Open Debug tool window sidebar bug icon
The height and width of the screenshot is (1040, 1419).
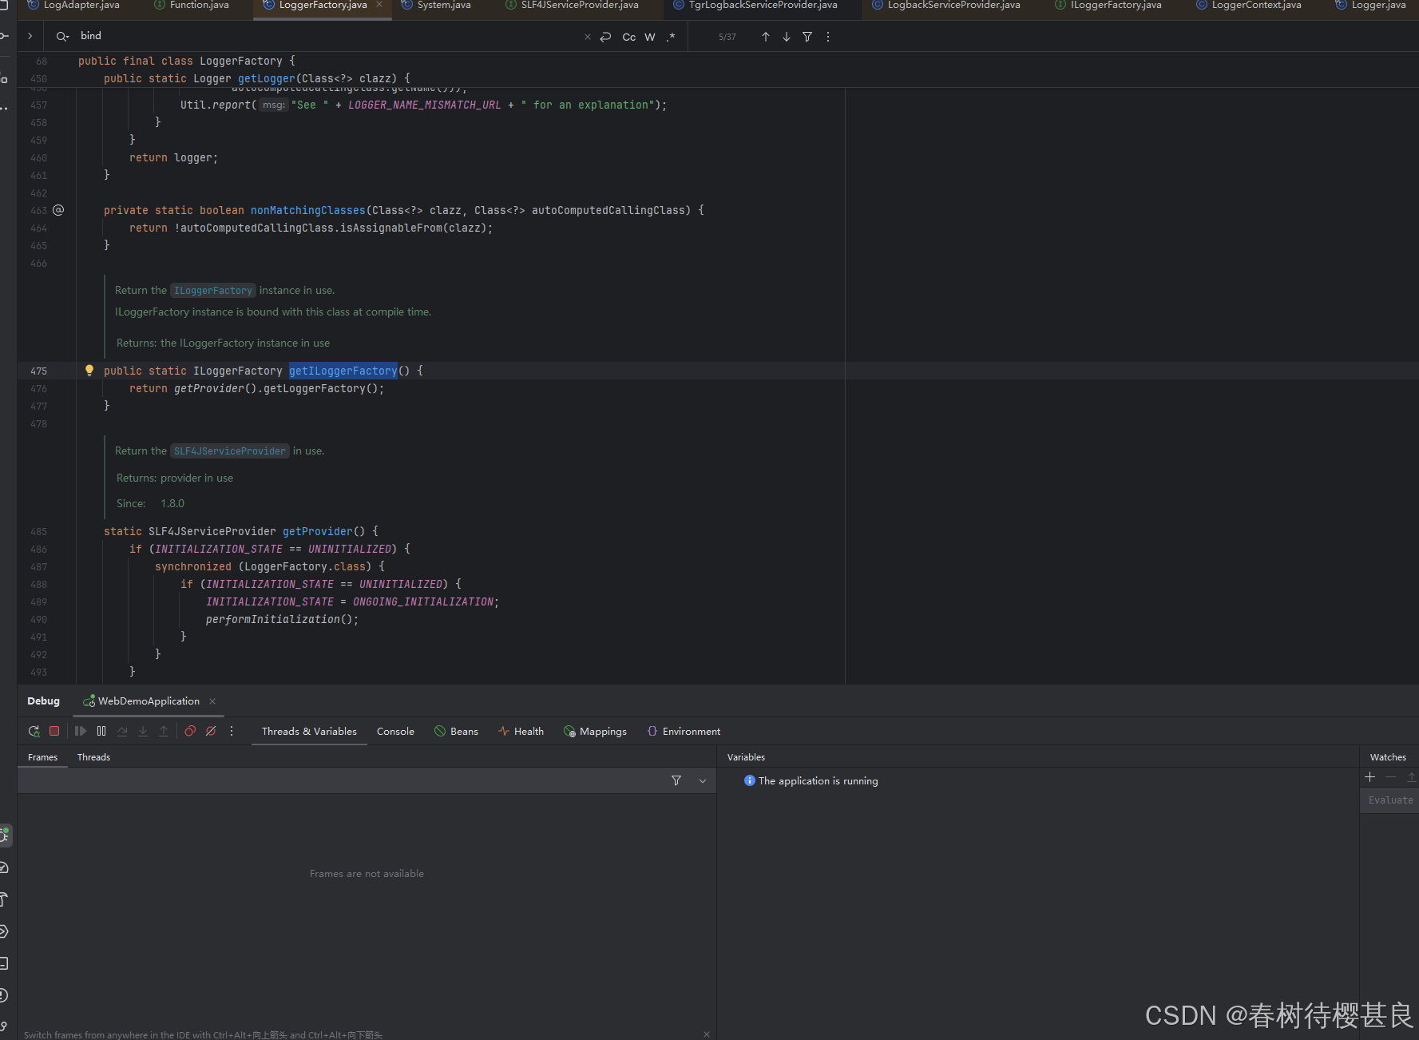5,835
